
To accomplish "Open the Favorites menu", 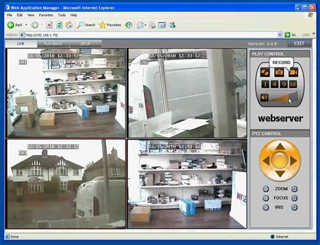I will pyautogui.click(x=46, y=15).
